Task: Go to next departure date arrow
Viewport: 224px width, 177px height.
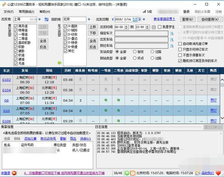Action: tap(140, 19)
